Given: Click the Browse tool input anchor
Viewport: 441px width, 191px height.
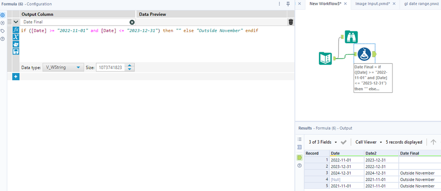Looking at the screenshot, I should pyautogui.click(x=343, y=37).
